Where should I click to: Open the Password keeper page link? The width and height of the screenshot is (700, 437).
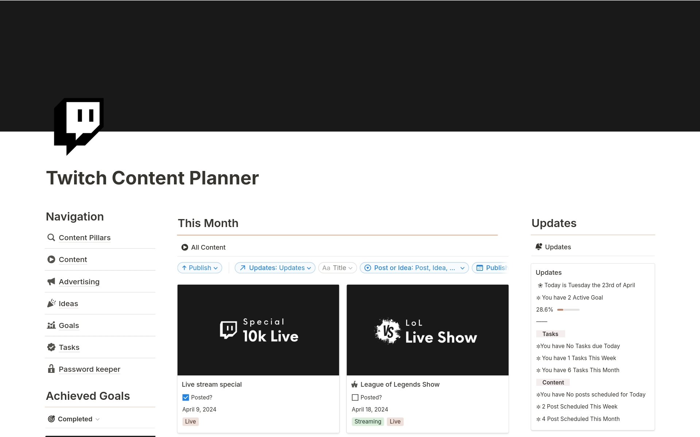[x=89, y=369]
